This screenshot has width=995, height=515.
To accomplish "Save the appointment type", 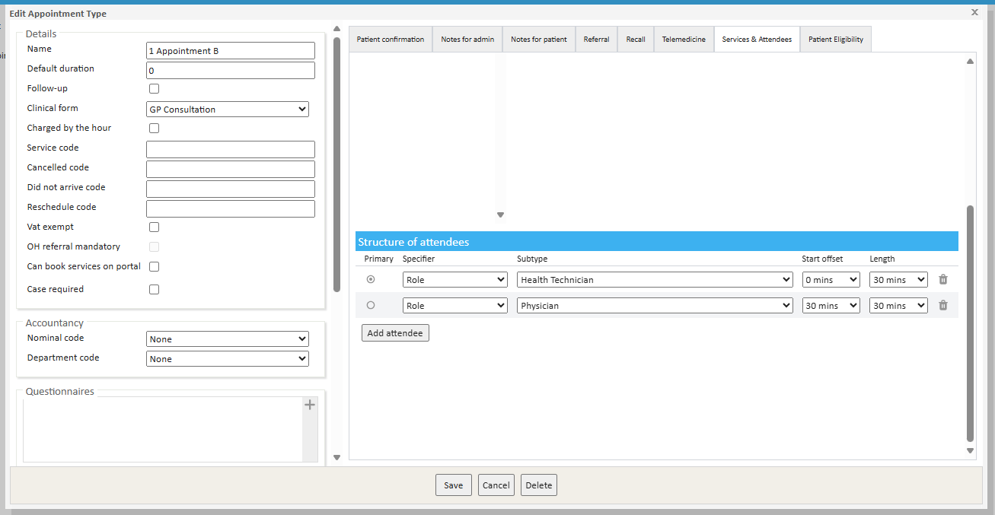I will click(454, 485).
